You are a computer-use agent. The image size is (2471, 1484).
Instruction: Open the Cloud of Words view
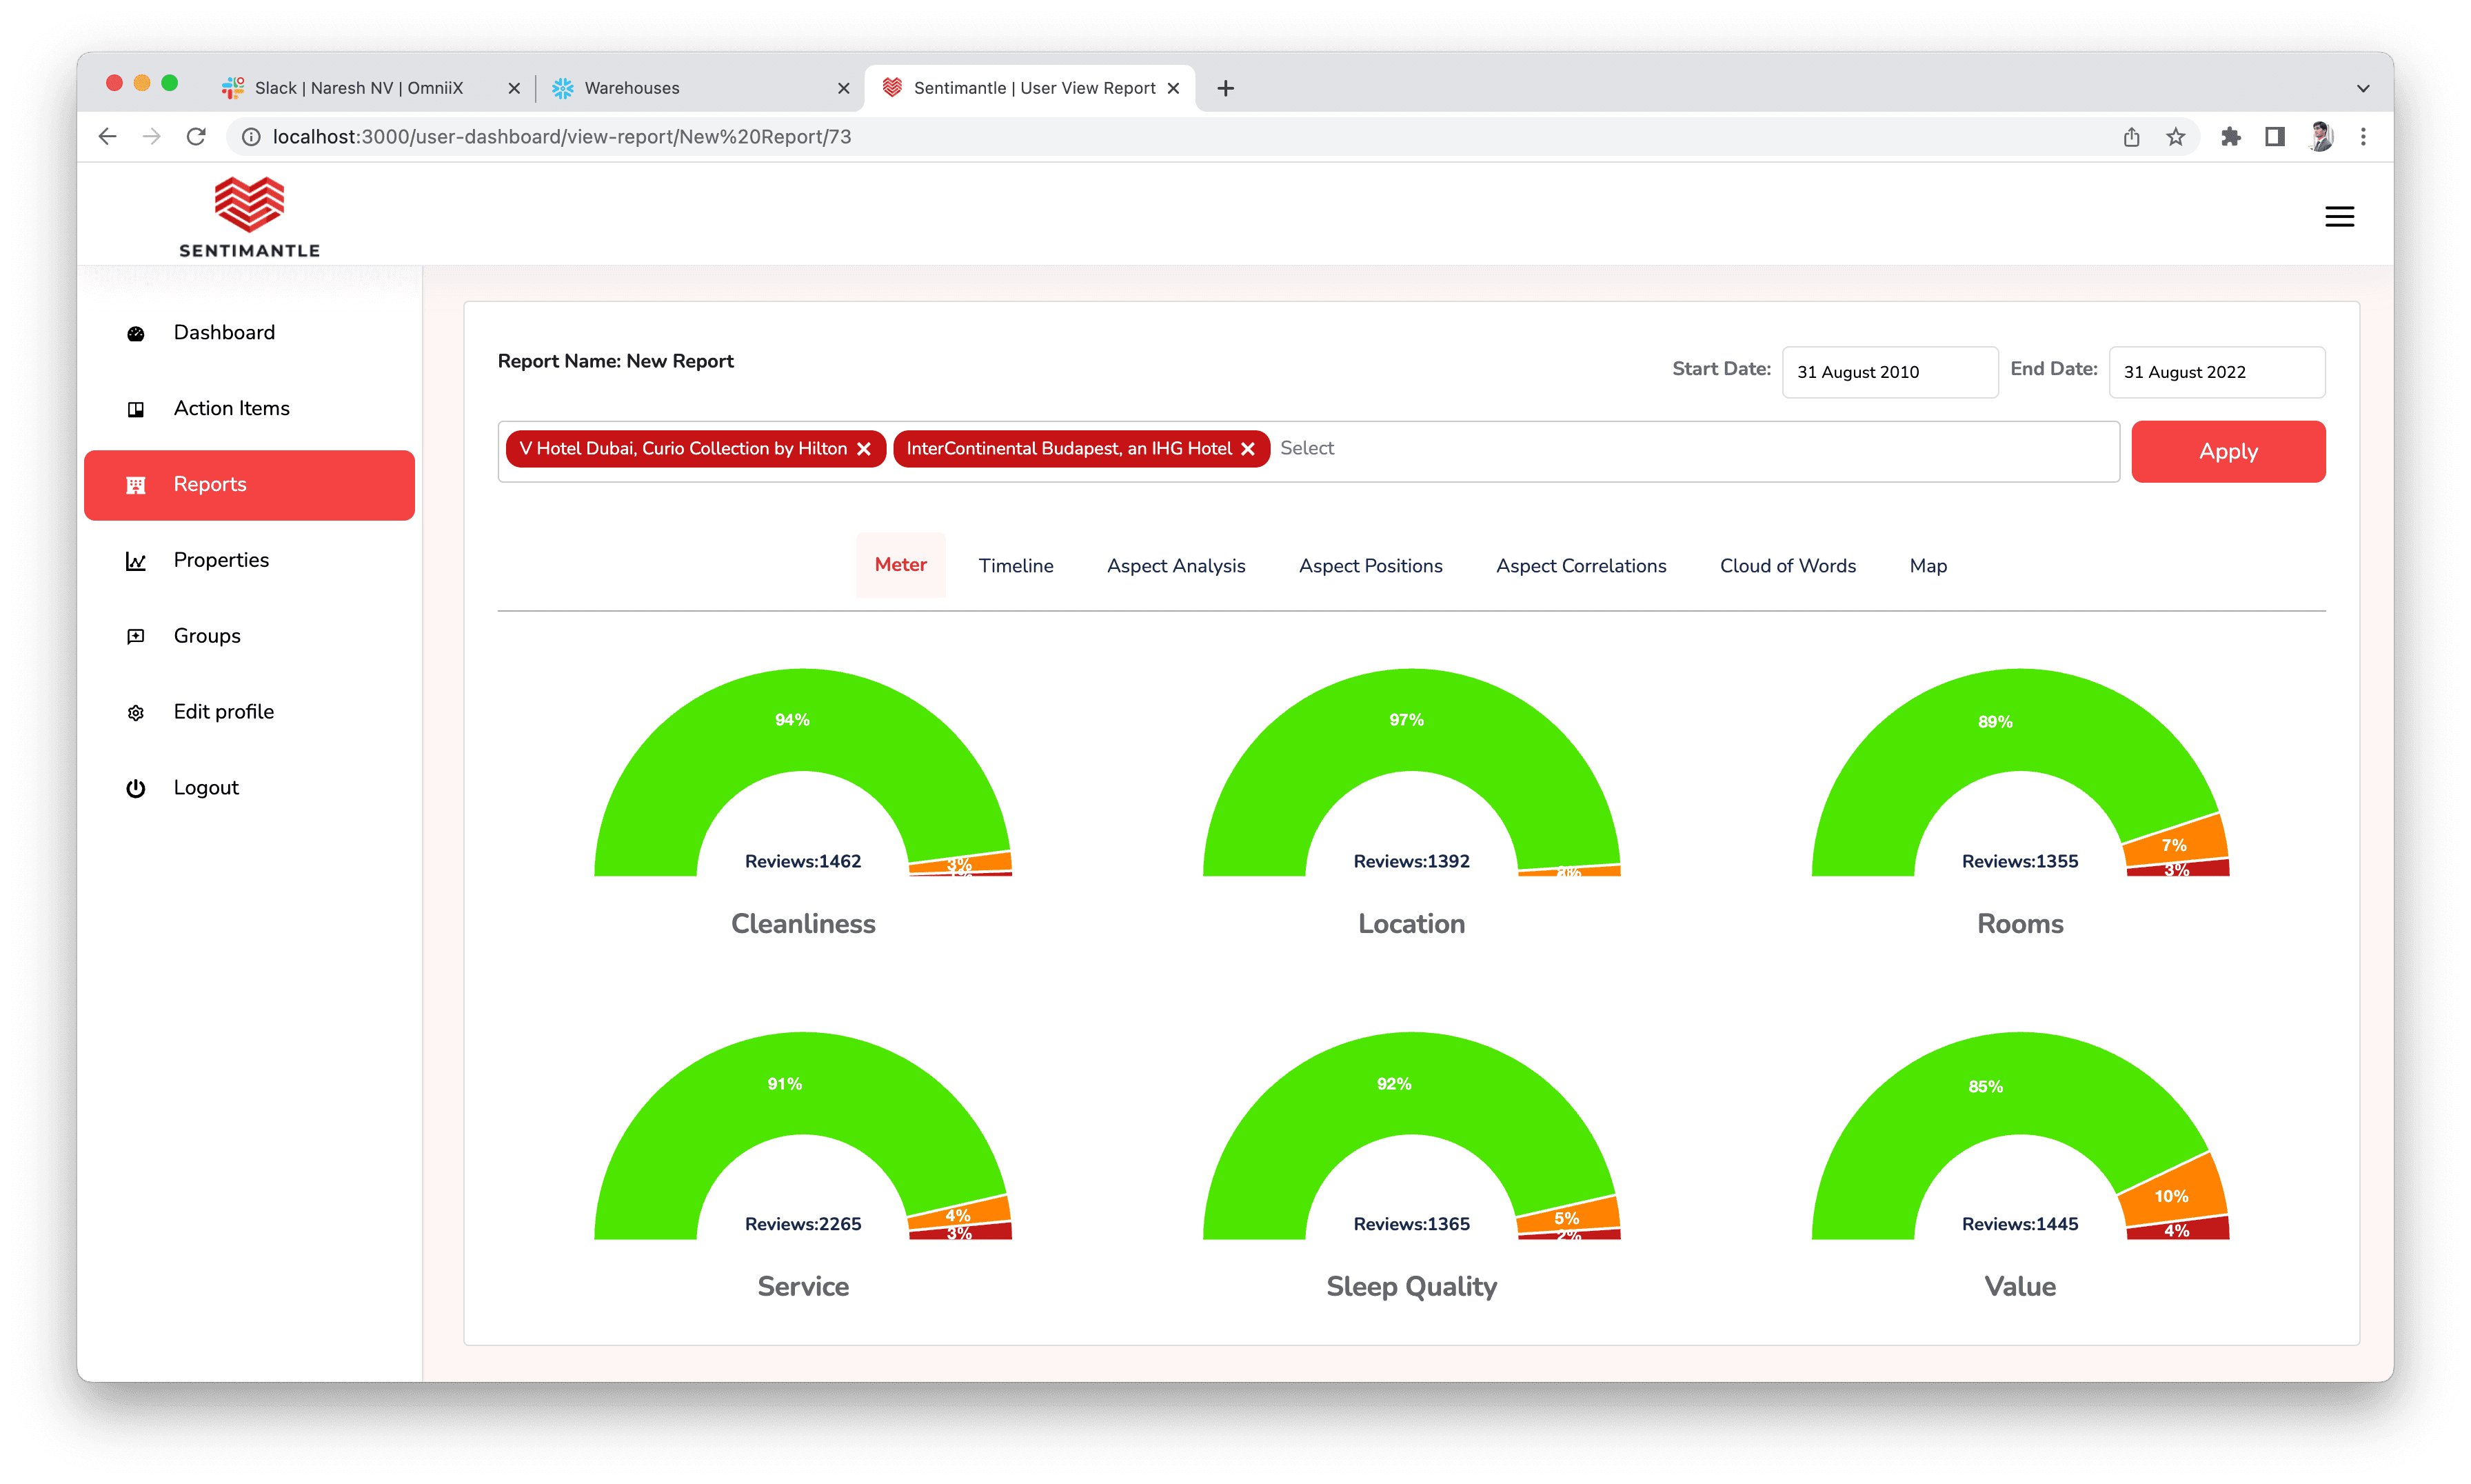pos(1787,565)
